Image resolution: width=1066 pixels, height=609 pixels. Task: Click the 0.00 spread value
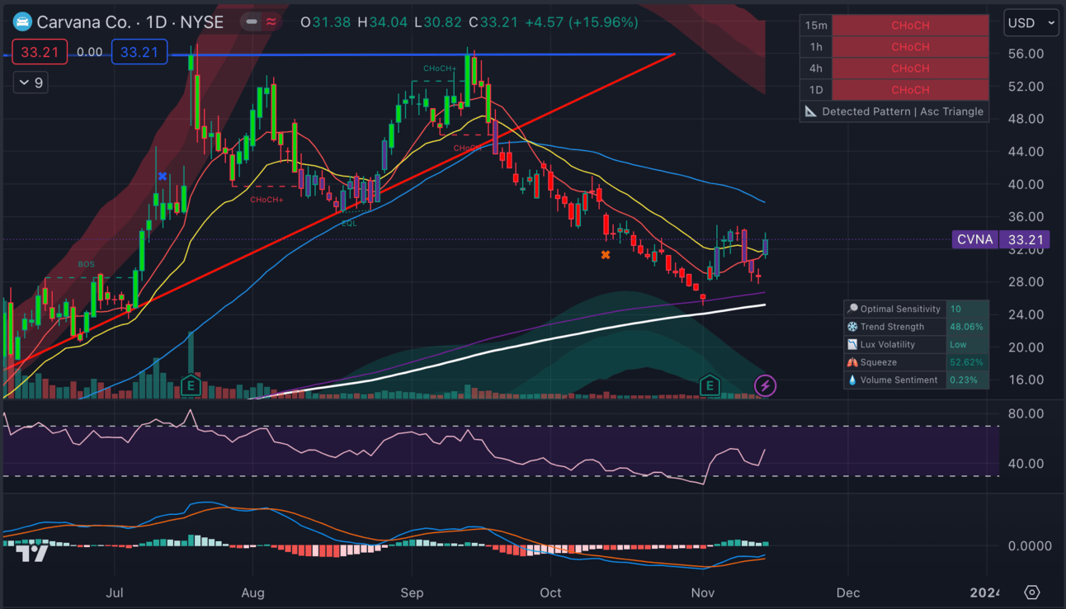point(89,52)
